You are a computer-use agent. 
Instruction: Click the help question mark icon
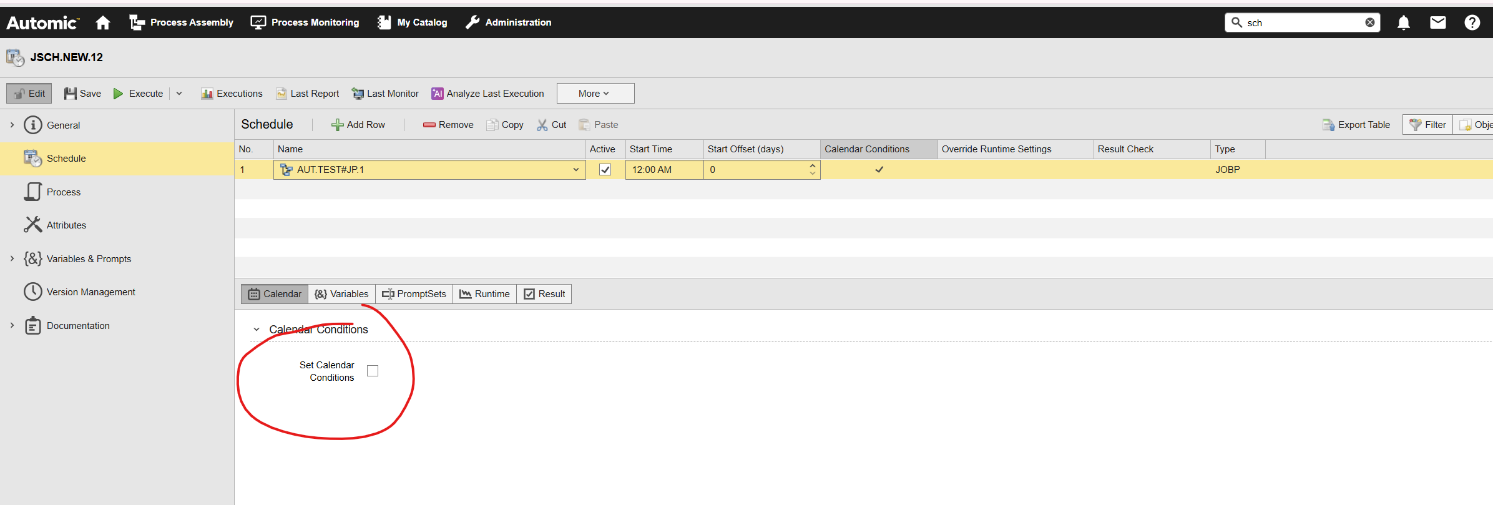(1472, 23)
